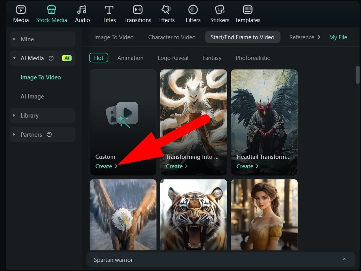The image size is (361, 271).
Task: Click the help icon next to Partners
Action: click(49, 134)
